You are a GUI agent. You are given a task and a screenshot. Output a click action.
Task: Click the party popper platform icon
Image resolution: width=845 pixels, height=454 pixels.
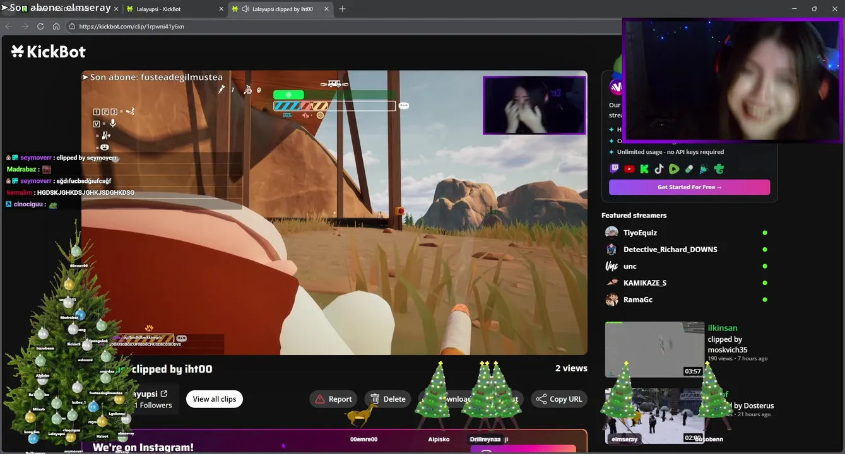(704, 169)
